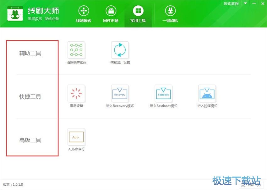Screen dimensions: 267x190
Task: Click the 线刷大师 rabbit logo
Action: [x=15, y=14]
